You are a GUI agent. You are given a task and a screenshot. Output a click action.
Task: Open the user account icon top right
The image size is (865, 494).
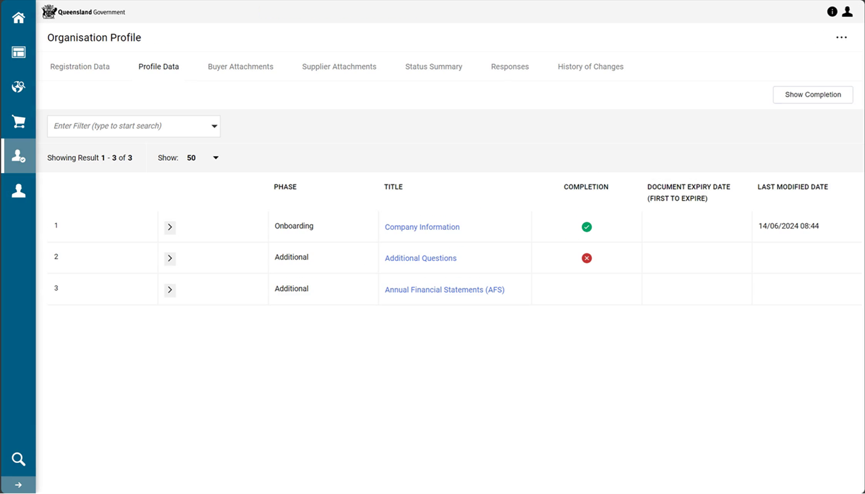pos(847,11)
